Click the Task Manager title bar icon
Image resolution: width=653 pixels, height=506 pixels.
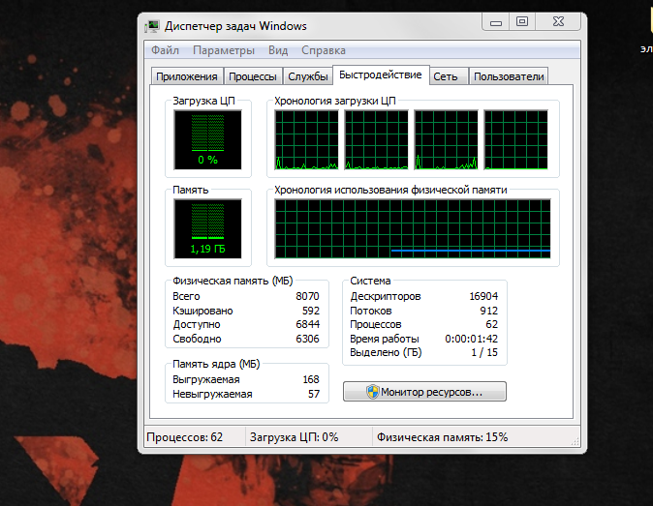click(x=152, y=27)
